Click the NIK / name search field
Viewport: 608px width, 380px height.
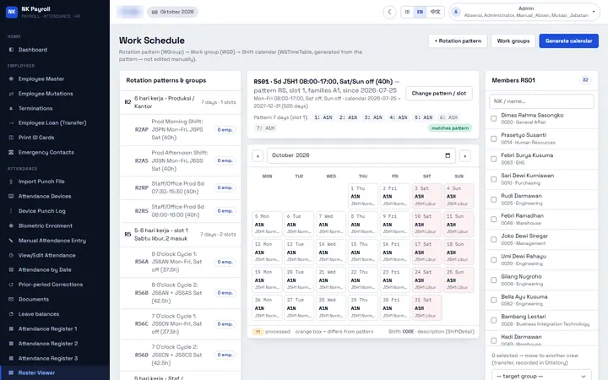(541, 101)
